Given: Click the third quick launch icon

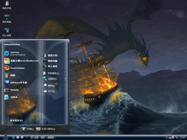Looking at the screenshot, I should (22, 137).
